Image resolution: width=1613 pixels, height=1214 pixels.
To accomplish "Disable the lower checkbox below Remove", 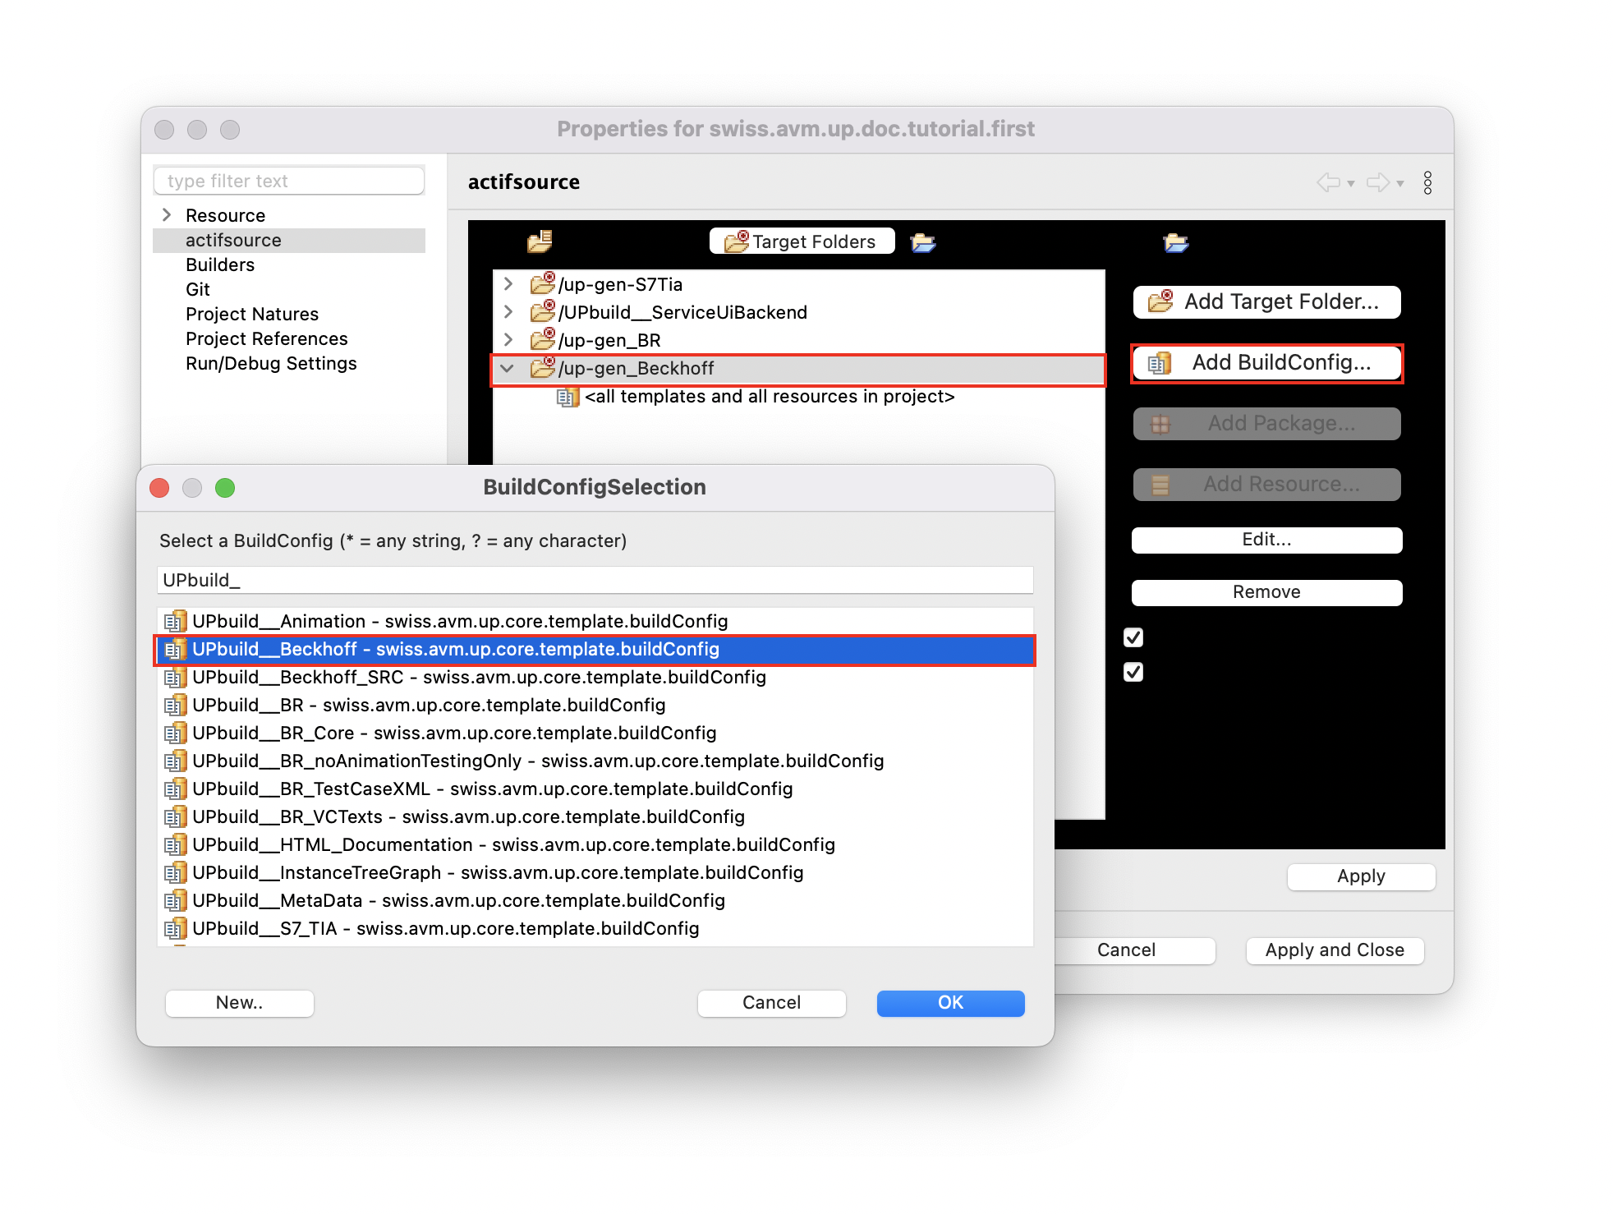I will pyautogui.click(x=1134, y=672).
